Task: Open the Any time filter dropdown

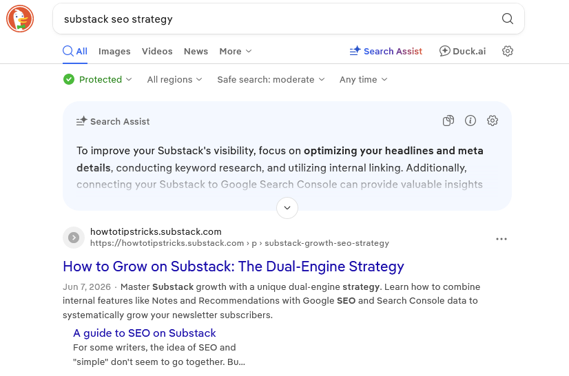Action: pyautogui.click(x=364, y=79)
